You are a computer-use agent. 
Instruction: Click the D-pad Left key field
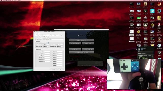coord(47,58)
